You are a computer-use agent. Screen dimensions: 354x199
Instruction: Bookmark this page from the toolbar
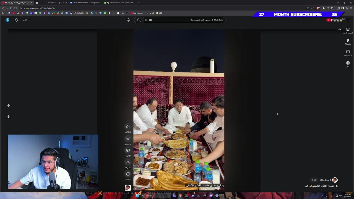tap(15, 8)
